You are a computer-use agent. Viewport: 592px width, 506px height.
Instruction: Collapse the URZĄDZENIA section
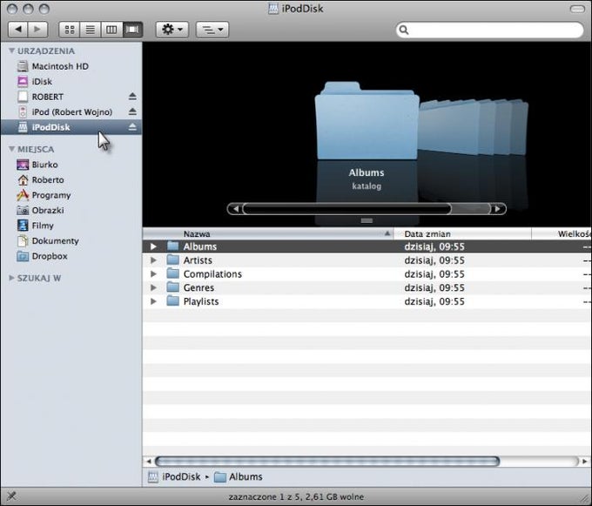(11, 51)
